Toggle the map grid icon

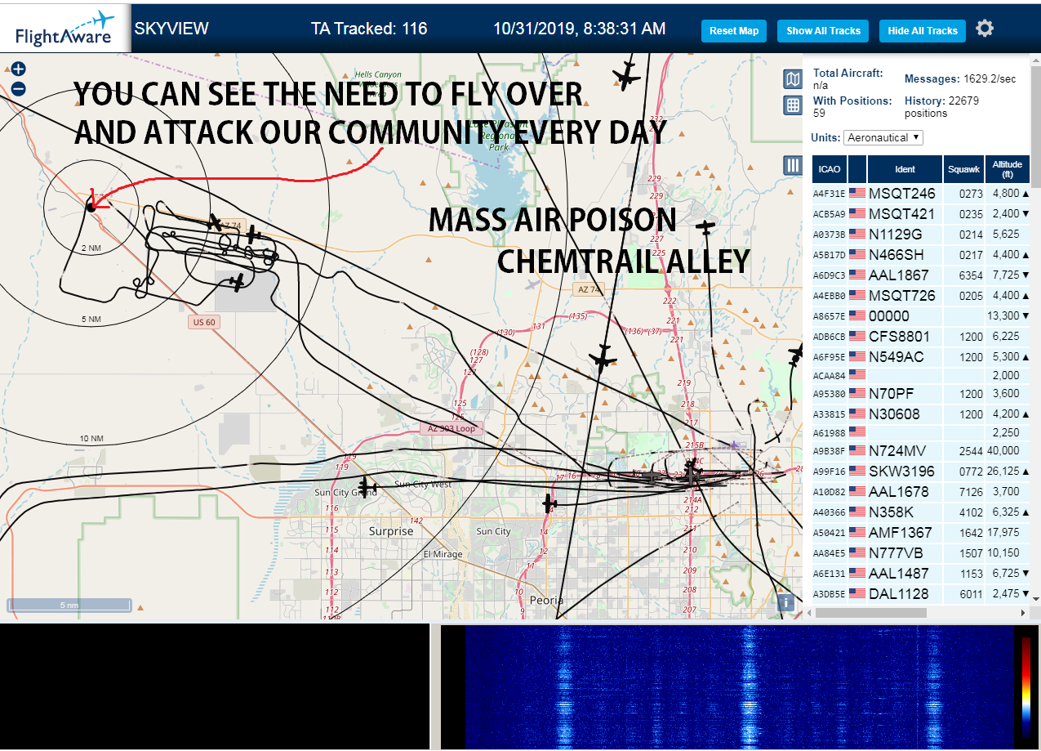coord(792,105)
